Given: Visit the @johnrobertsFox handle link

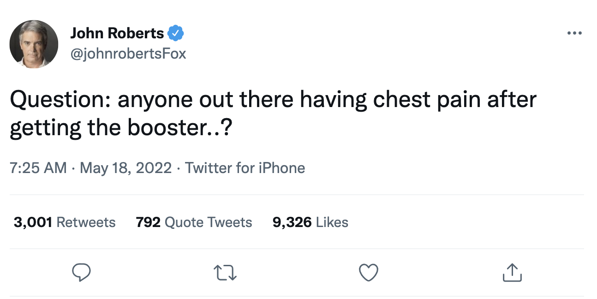Looking at the screenshot, I should (x=128, y=54).
